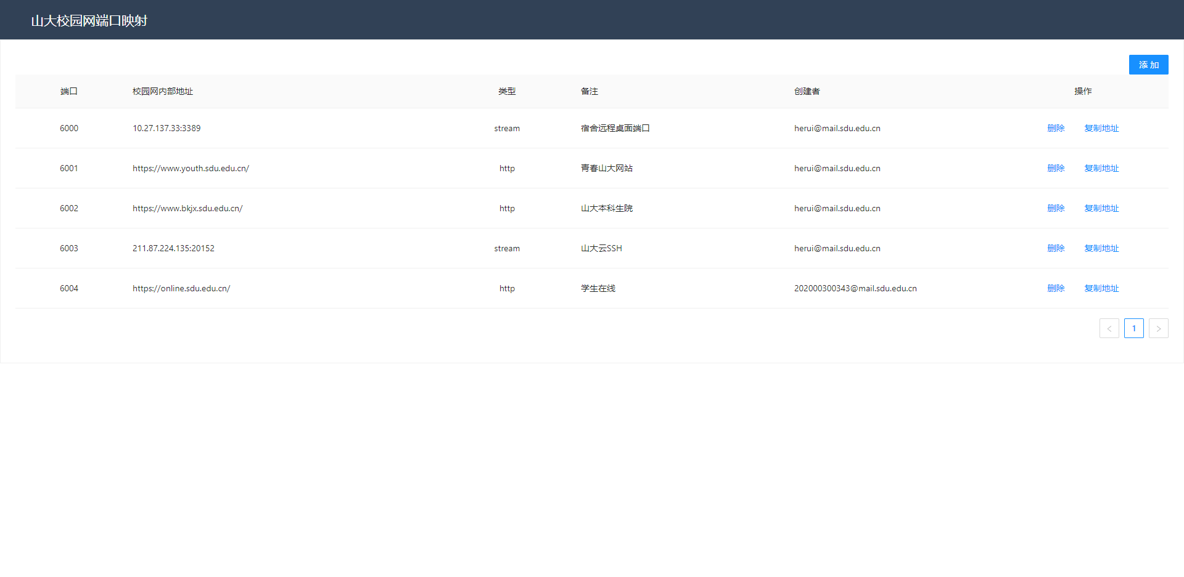Image resolution: width=1184 pixels, height=577 pixels.
Task: Click port number 6000
Action: (x=69, y=128)
